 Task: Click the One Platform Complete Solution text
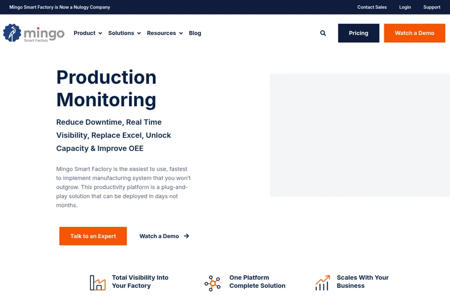point(257,282)
